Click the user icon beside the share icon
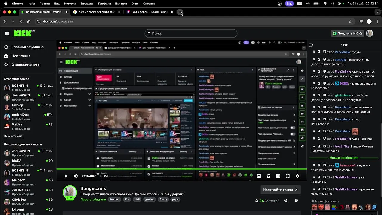382x215 pixels. tap(296, 201)
